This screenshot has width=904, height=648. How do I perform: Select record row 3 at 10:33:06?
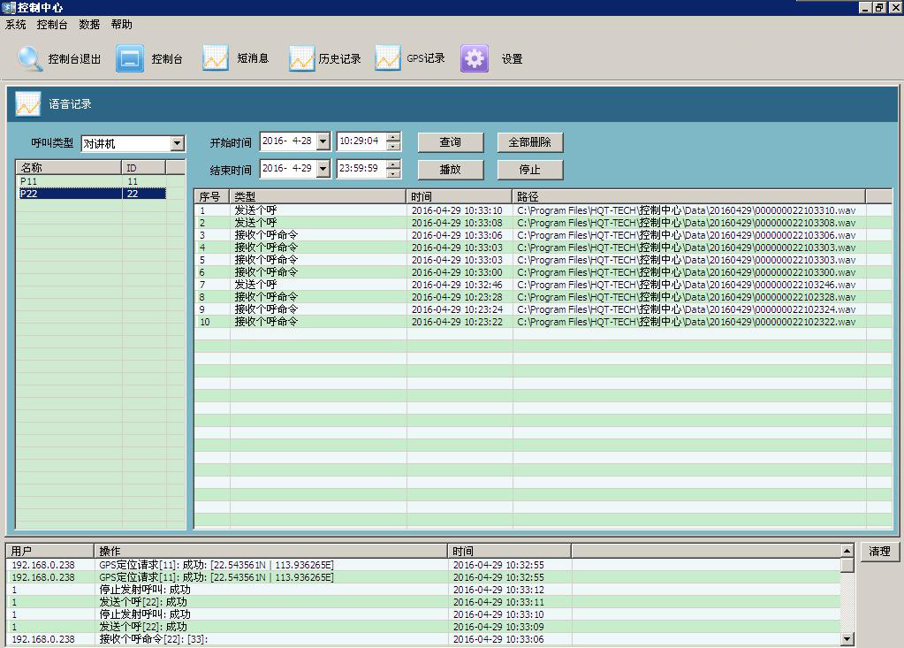(x=543, y=235)
